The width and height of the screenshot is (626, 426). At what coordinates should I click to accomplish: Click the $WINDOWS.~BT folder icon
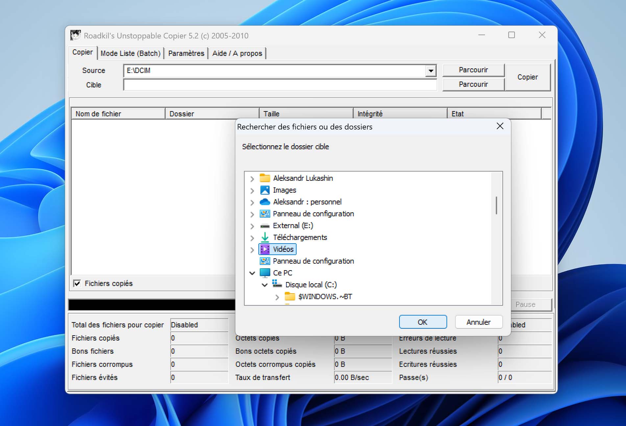[x=290, y=296]
